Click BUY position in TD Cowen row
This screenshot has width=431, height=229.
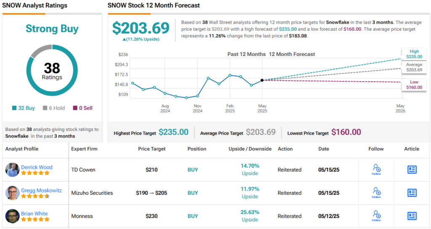click(x=193, y=170)
